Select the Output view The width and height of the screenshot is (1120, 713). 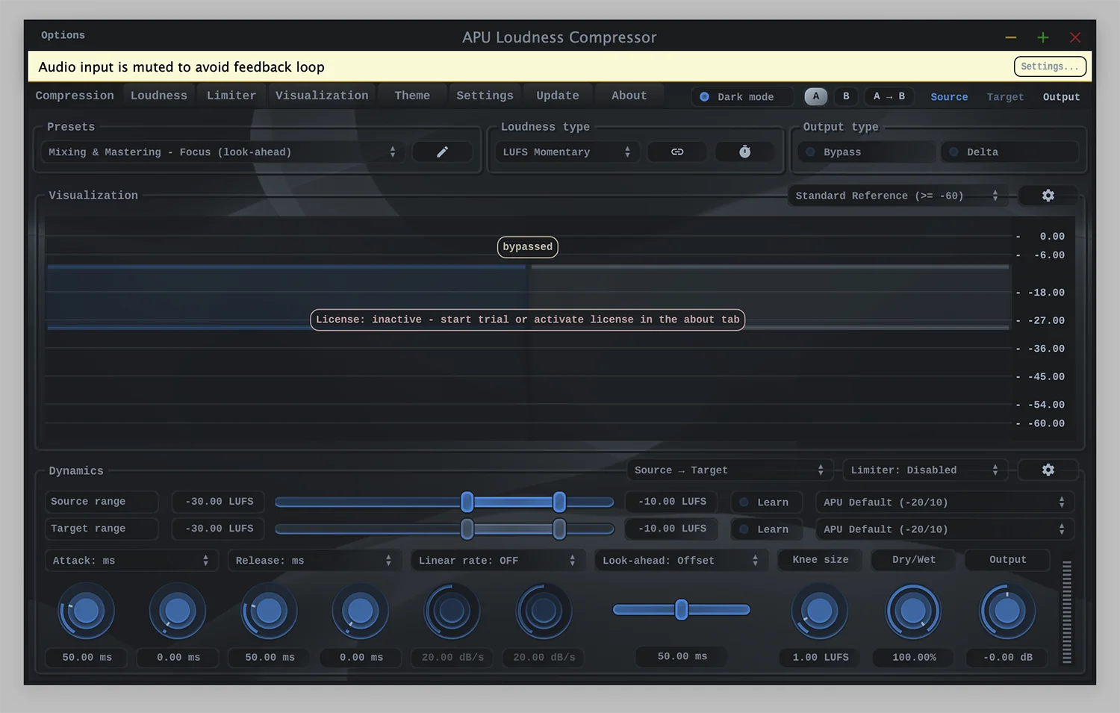click(1061, 97)
